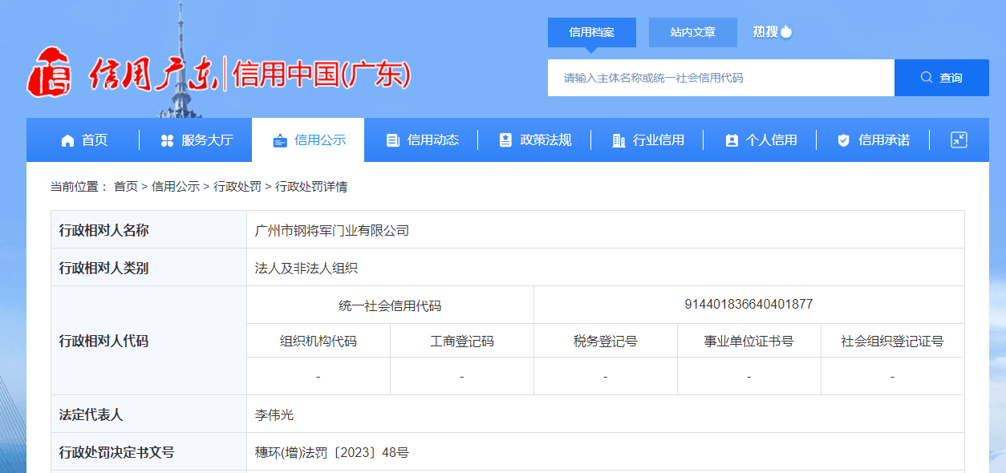The width and height of the screenshot is (1006, 473).
Task: Click the 统一社会信用代码 header cell
Action: 390,305
